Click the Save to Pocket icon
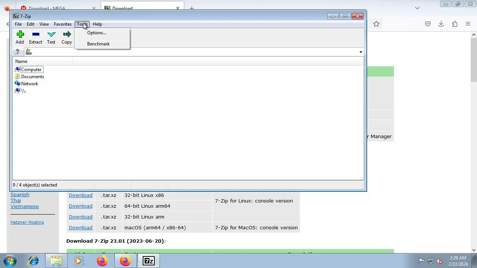Image resolution: width=477 pixels, height=268 pixels. point(428,24)
